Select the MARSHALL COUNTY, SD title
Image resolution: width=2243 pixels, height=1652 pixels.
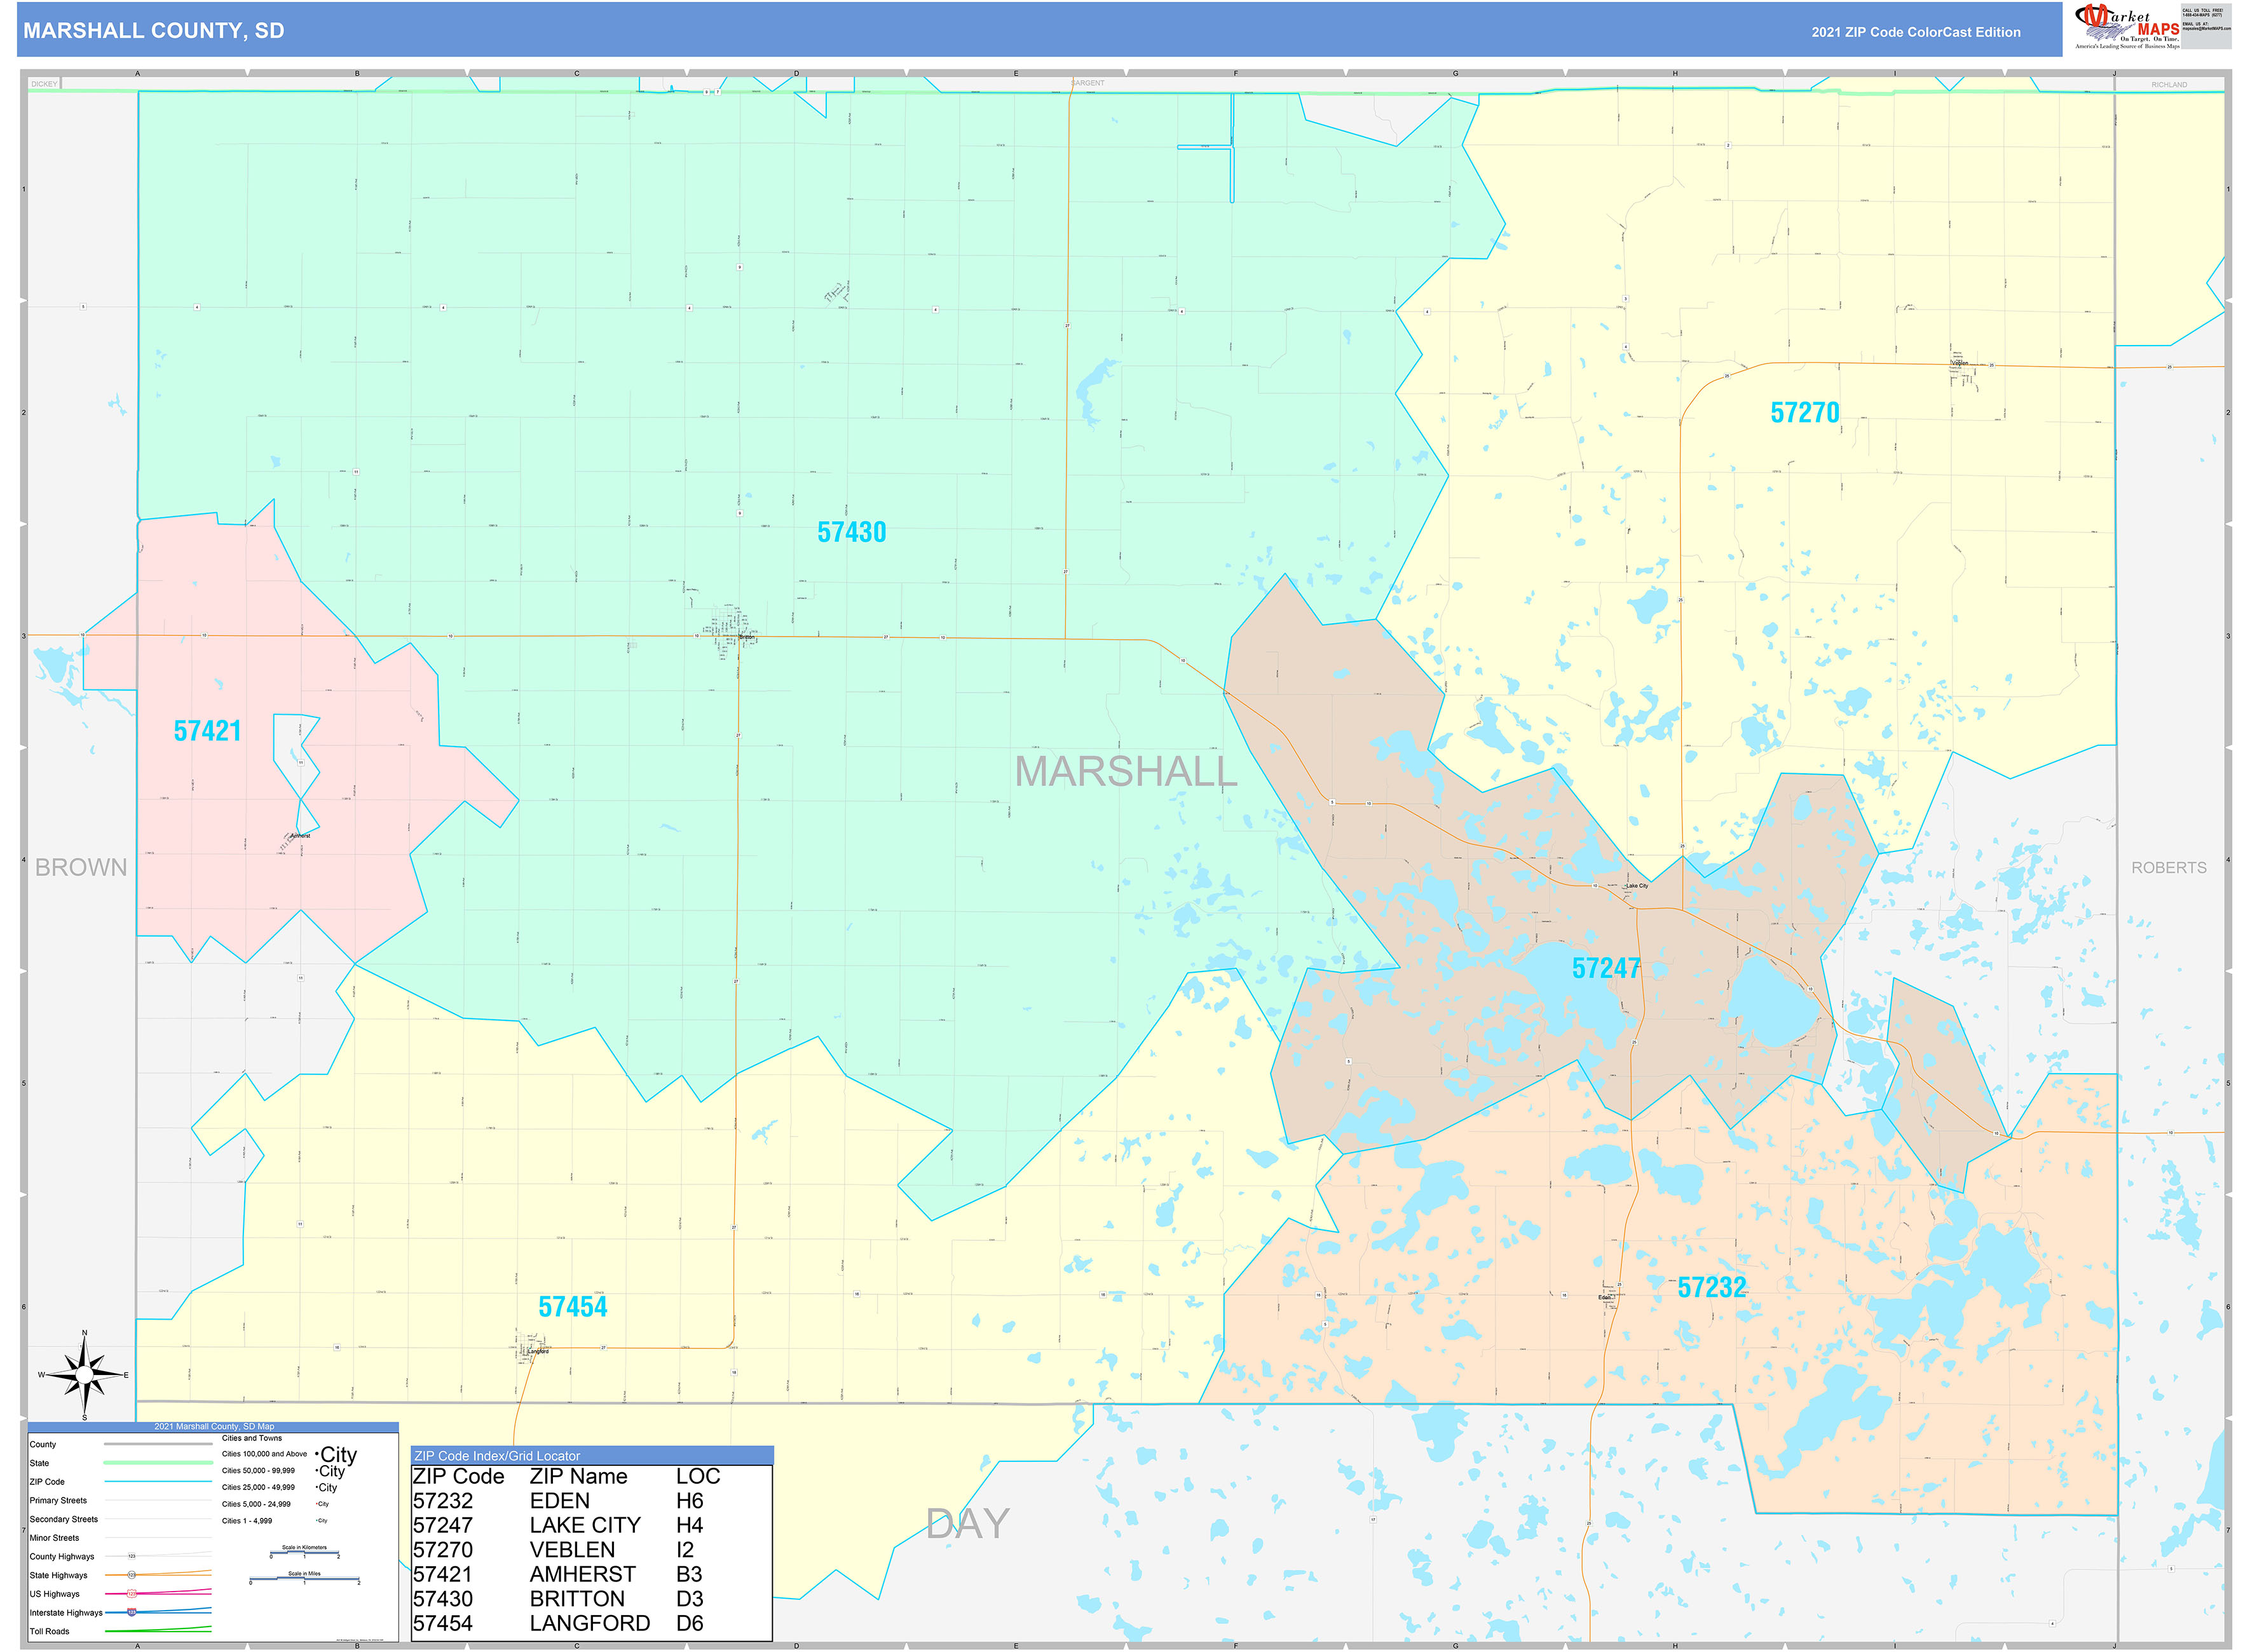pyautogui.click(x=152, y=31)
